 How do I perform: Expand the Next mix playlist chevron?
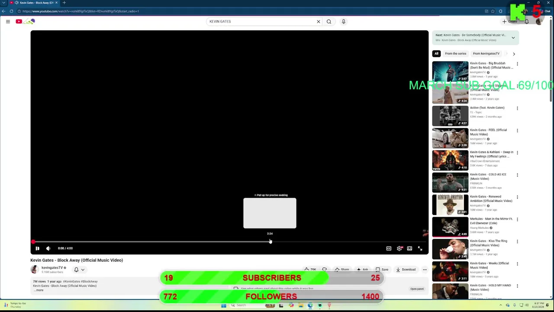click(513, 38)
